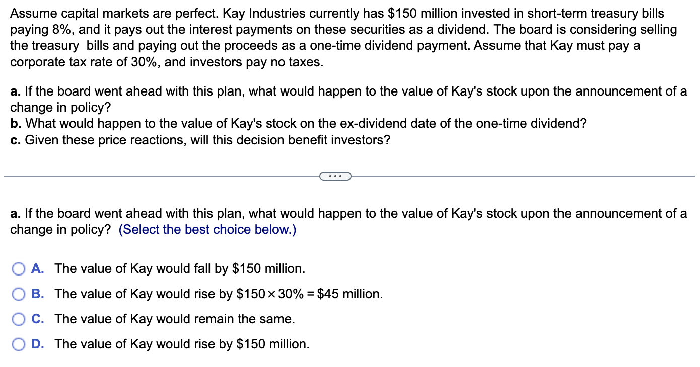Click the blue "B." answer letter
700x367 pixels.
tap(38, 294)
